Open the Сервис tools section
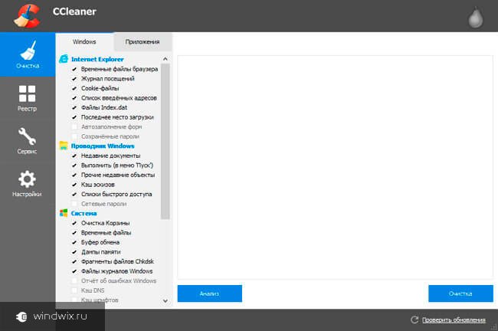This screenshot has width=498, height=331. (x=27, y=141)
